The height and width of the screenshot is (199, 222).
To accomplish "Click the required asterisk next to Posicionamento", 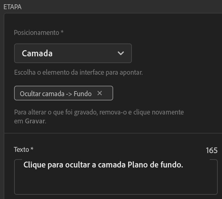I will click(62, 32).
